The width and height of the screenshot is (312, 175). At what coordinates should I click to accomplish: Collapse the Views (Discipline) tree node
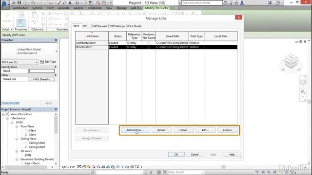3,114
